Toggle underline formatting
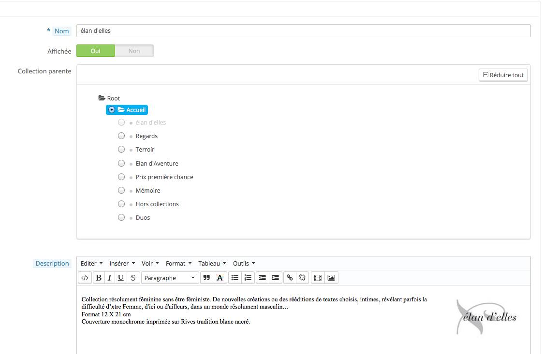The width and height of the screenshot is (542, 354). [x=121, y=278]
